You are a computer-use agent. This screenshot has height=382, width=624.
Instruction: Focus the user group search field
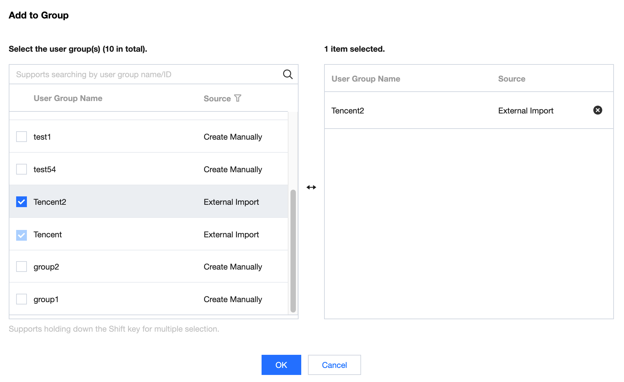pos(145,74)
